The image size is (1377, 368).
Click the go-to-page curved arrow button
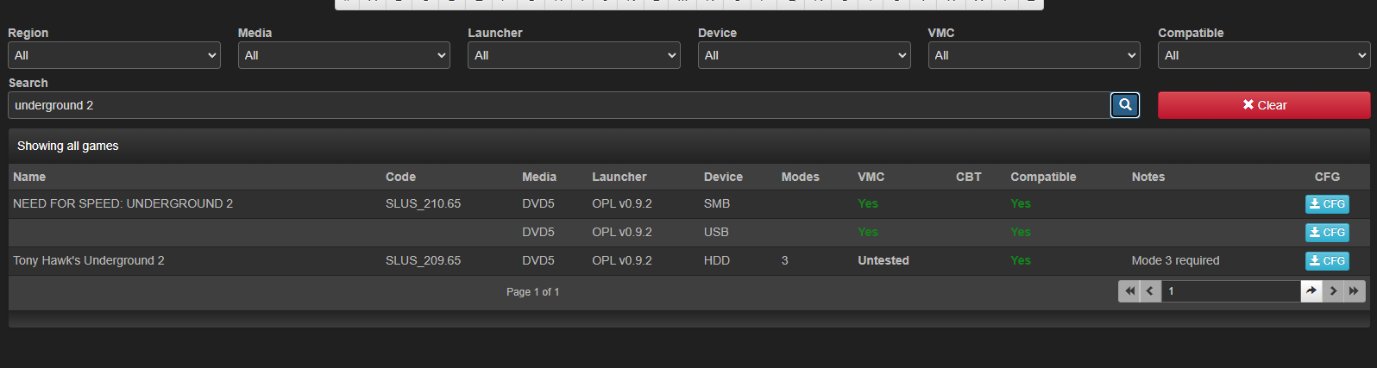1311,291
